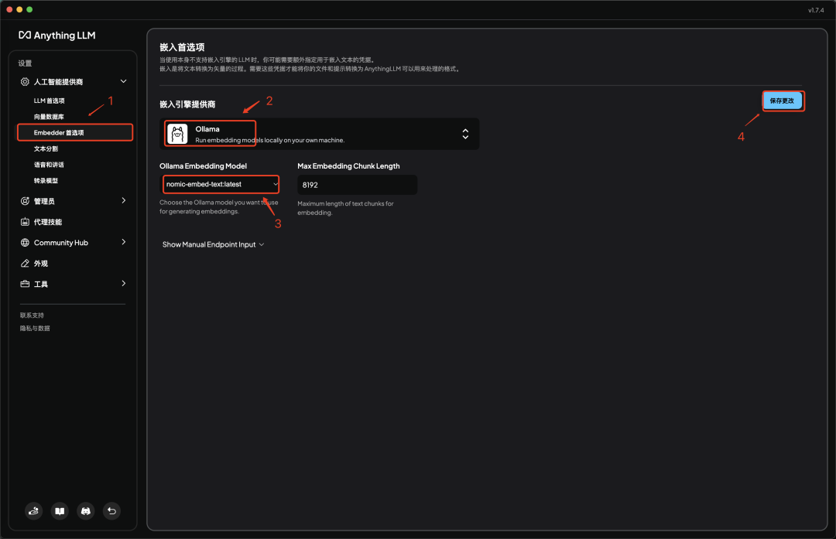The width and height of the screenshot is (836, 539).
Task: Open 隐私与数据 link
Action: 35,328
